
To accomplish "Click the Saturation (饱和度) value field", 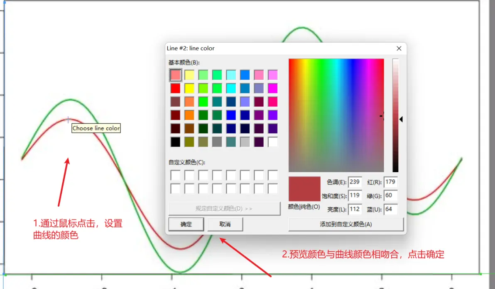I will pos(355,195).
